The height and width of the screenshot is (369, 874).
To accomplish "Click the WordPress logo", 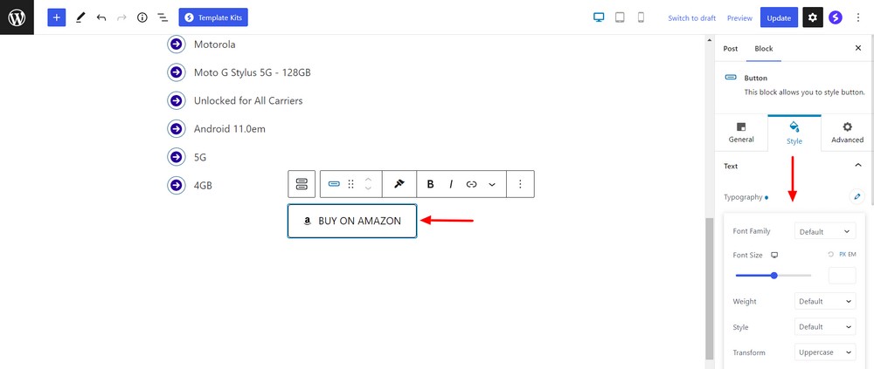I will 17,17.
